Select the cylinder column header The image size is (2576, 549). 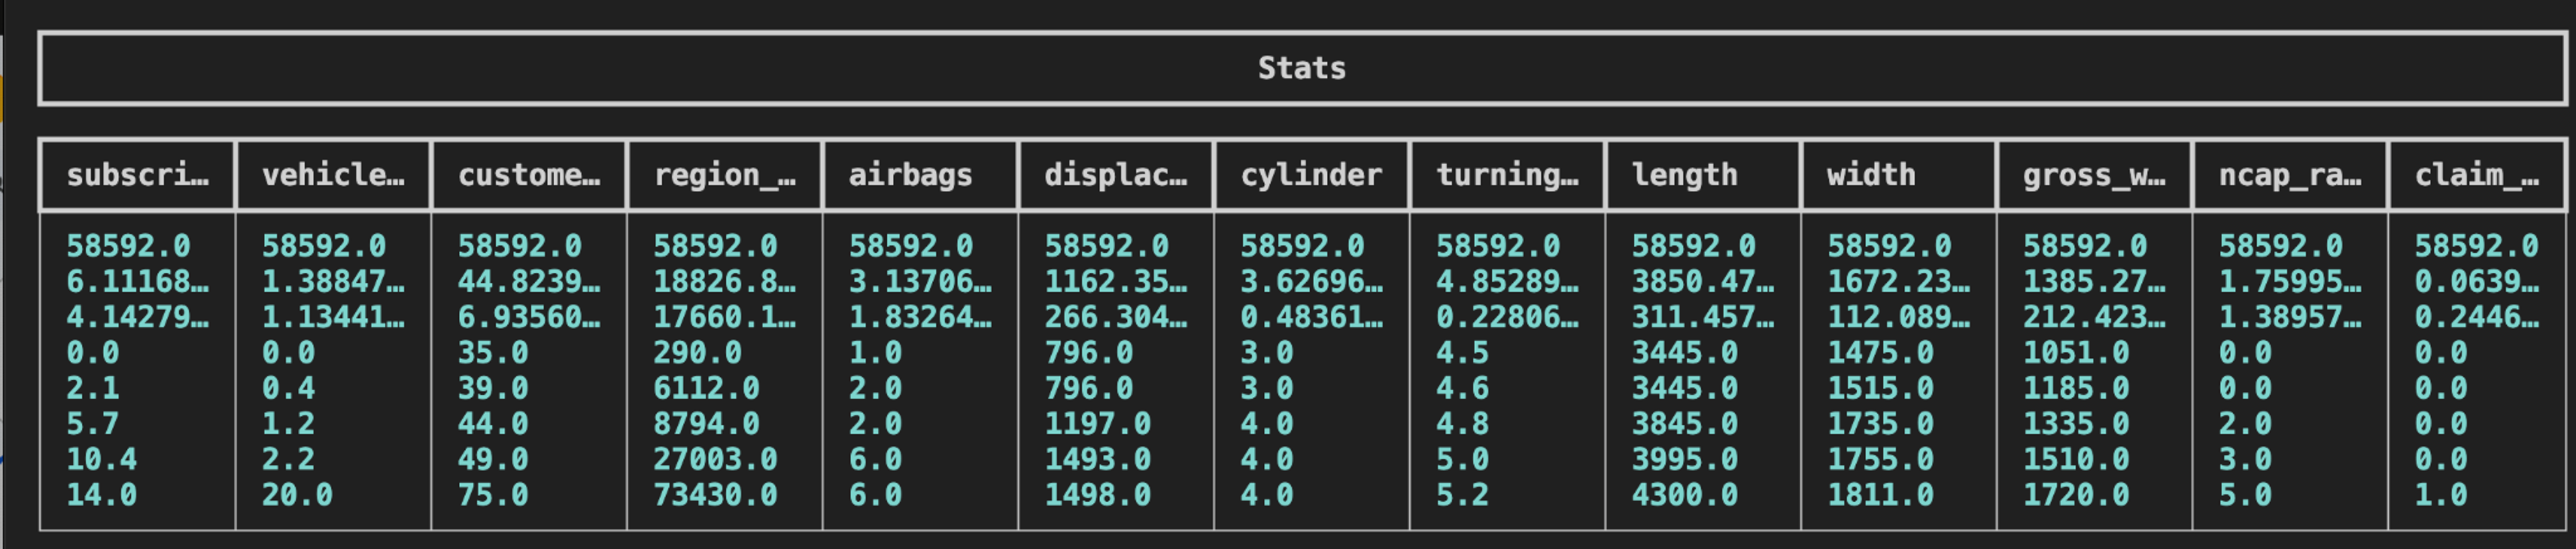click(x=1311, y=175)
